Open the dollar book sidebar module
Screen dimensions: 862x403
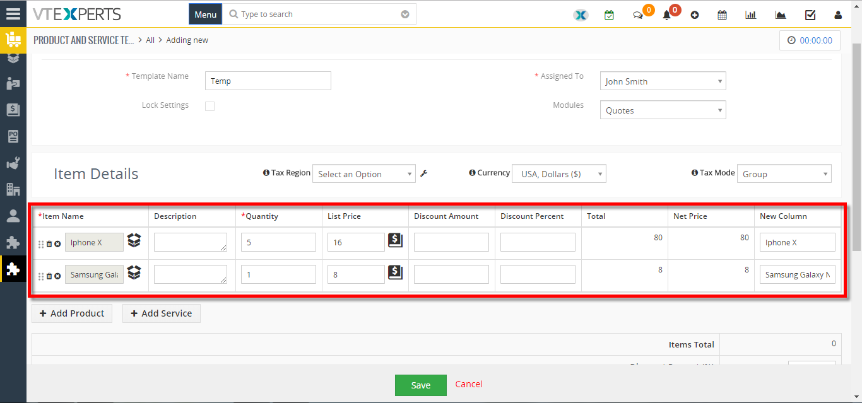coord(13,110)
